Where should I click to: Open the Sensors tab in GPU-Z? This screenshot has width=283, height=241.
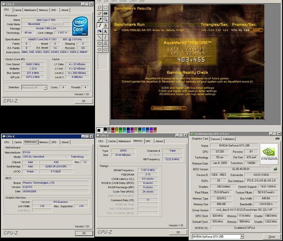tap(215, 139)
